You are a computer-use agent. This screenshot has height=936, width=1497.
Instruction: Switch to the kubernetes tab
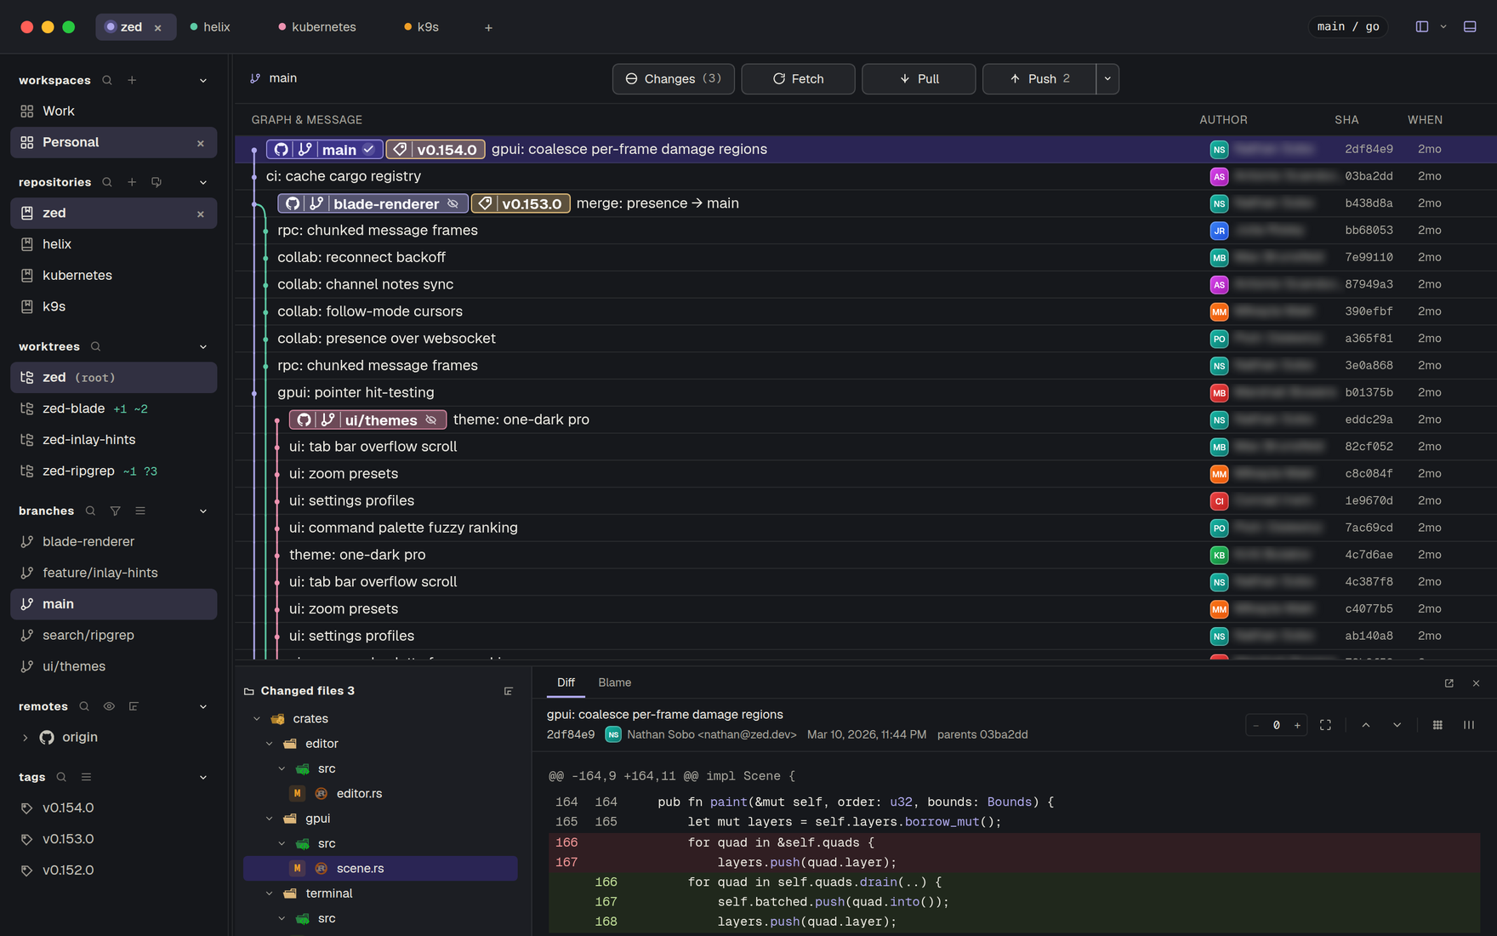point(317,27)
